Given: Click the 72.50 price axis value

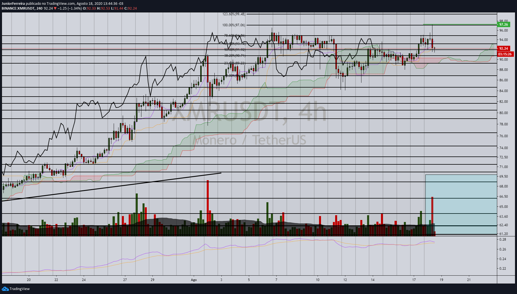Looking at the screenshot, I should [503, 157].
